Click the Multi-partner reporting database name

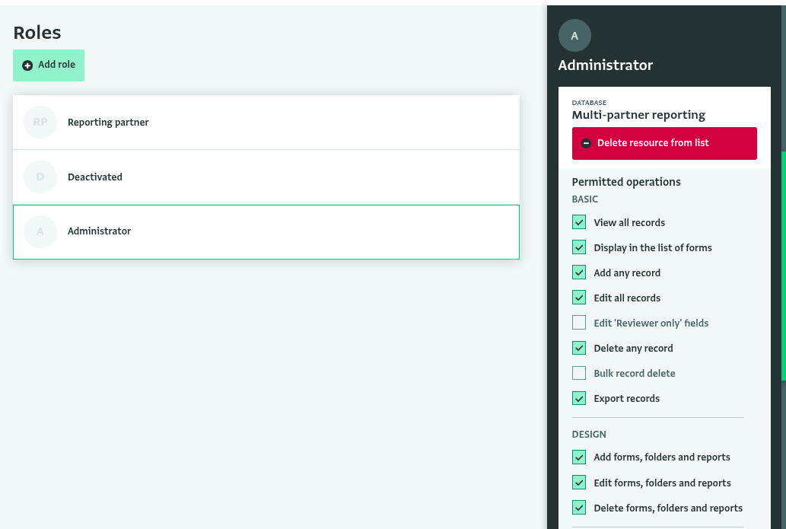point(638,116)
